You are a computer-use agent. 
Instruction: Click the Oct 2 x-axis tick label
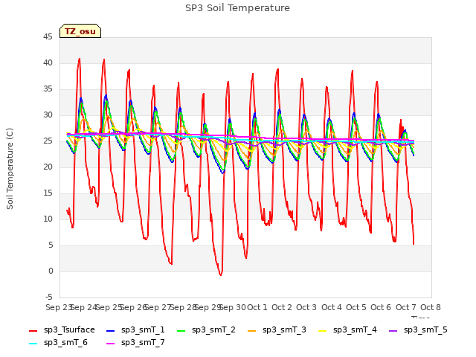[282, 307]
